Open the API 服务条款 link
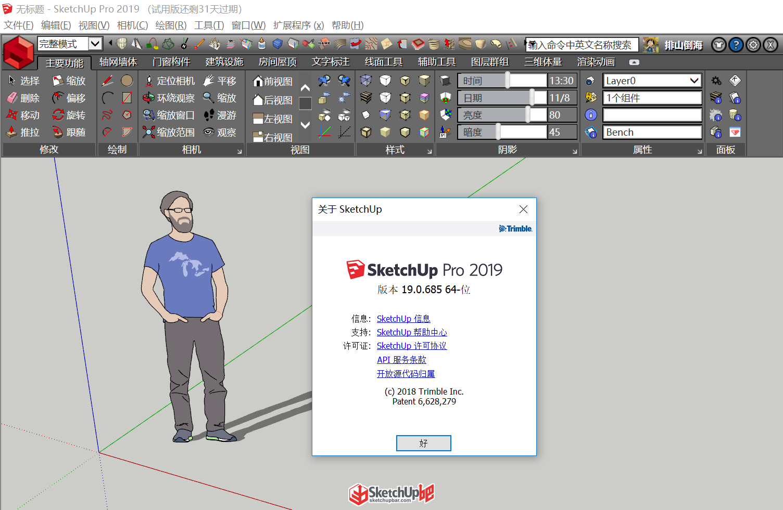783x510 pixels. coord(401,360)
